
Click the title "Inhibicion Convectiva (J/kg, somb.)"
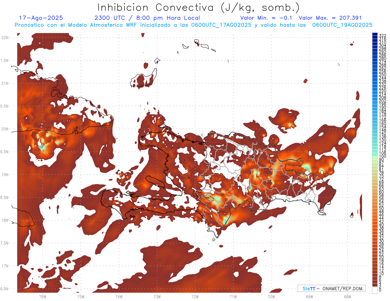point(199,8)
